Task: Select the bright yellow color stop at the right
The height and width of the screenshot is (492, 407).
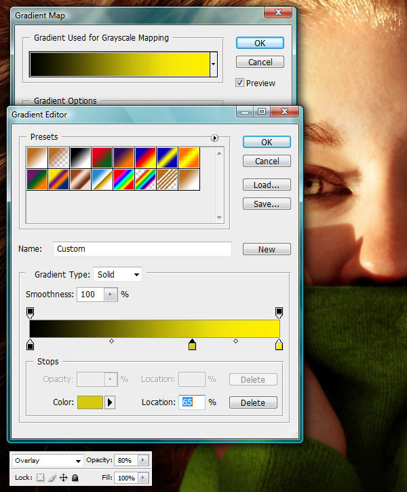Action: pyautogui.click(x=279, y=344)
